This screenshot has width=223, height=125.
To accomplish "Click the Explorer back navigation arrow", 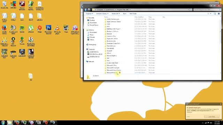I will click(86, 10).
